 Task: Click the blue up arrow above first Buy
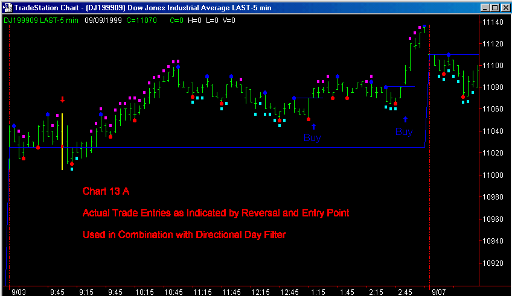314,127
